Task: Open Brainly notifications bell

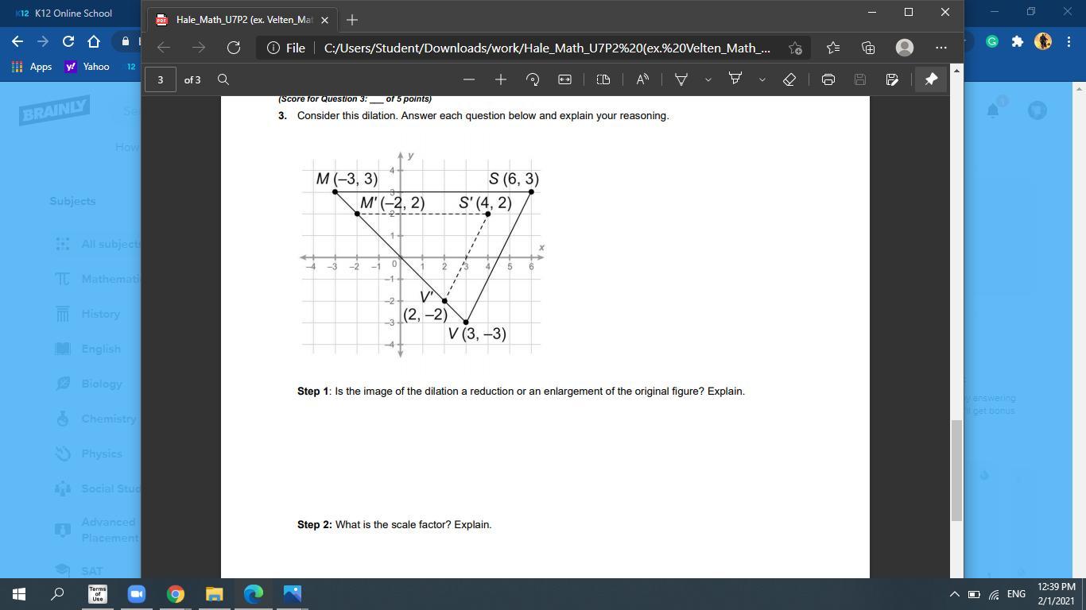Action: (993, 110)
